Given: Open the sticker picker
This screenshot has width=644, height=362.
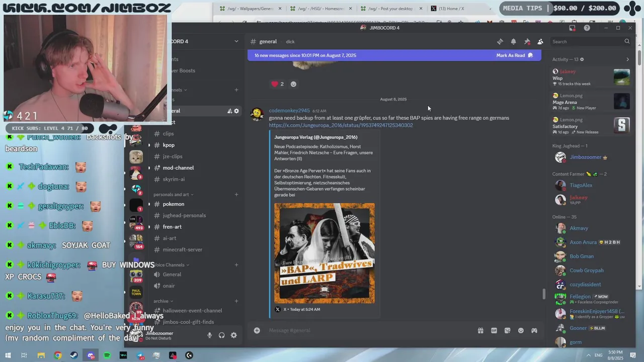Looking at the screenshot, I should (x=507, y=330).
